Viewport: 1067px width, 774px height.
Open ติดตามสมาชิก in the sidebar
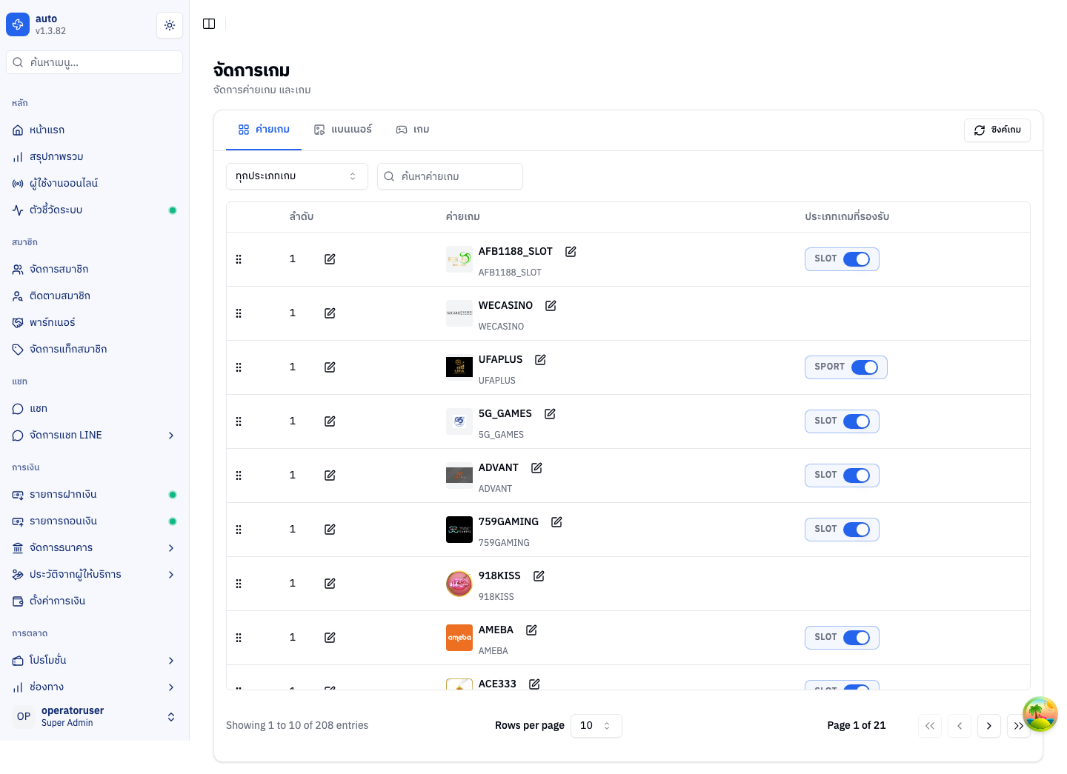pyautogui.click(x=95, y=296)
